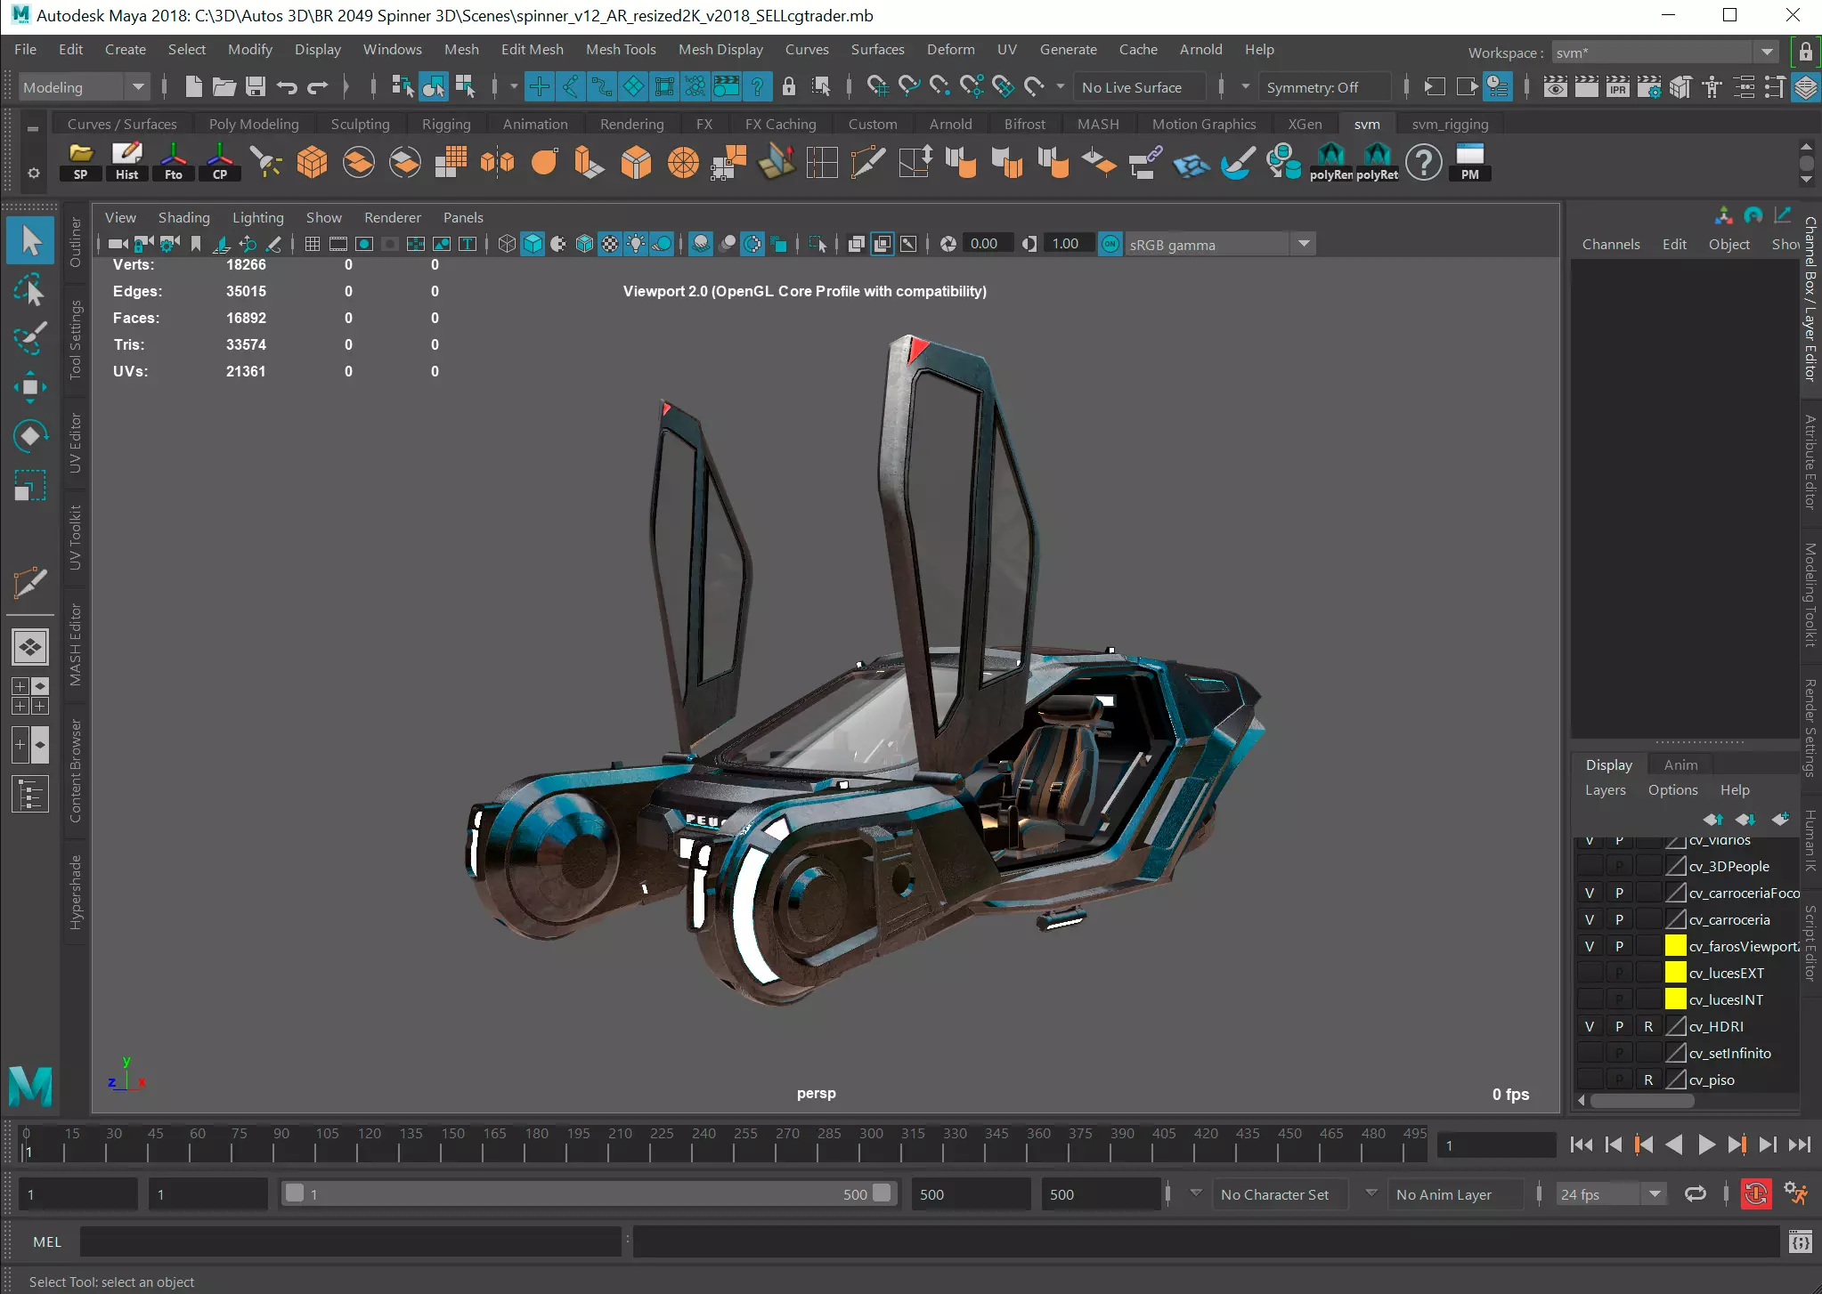Toggle wireframe on shaded in viewport
This screenshot has height=1294, width=1822.
point(583,244)
